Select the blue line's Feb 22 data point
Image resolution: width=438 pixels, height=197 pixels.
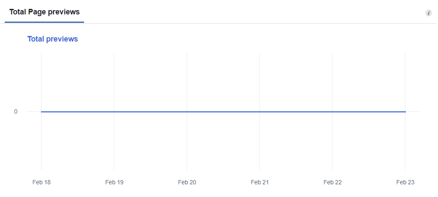(332, 112)
